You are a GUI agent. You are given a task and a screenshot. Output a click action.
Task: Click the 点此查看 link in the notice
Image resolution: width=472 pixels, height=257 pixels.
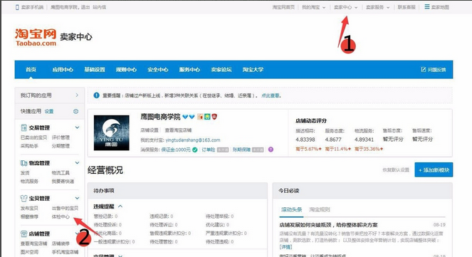click(x=271, y=95)
